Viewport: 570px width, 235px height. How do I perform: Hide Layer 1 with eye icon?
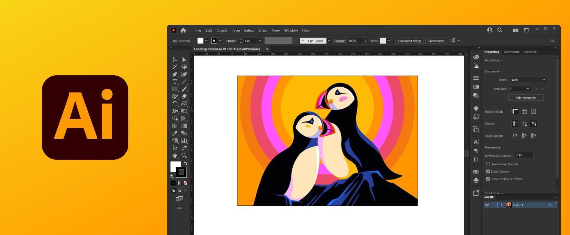[x=487, y=205]
